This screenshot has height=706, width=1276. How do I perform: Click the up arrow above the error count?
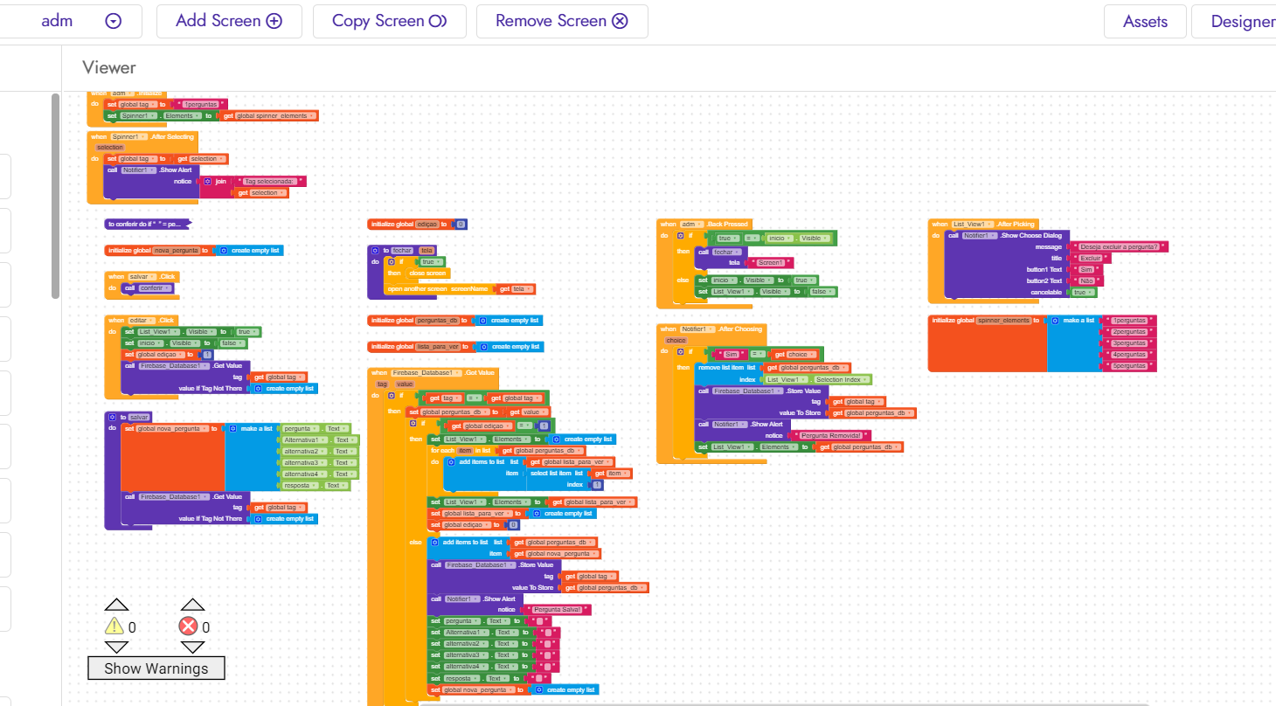tap(192, 605)
